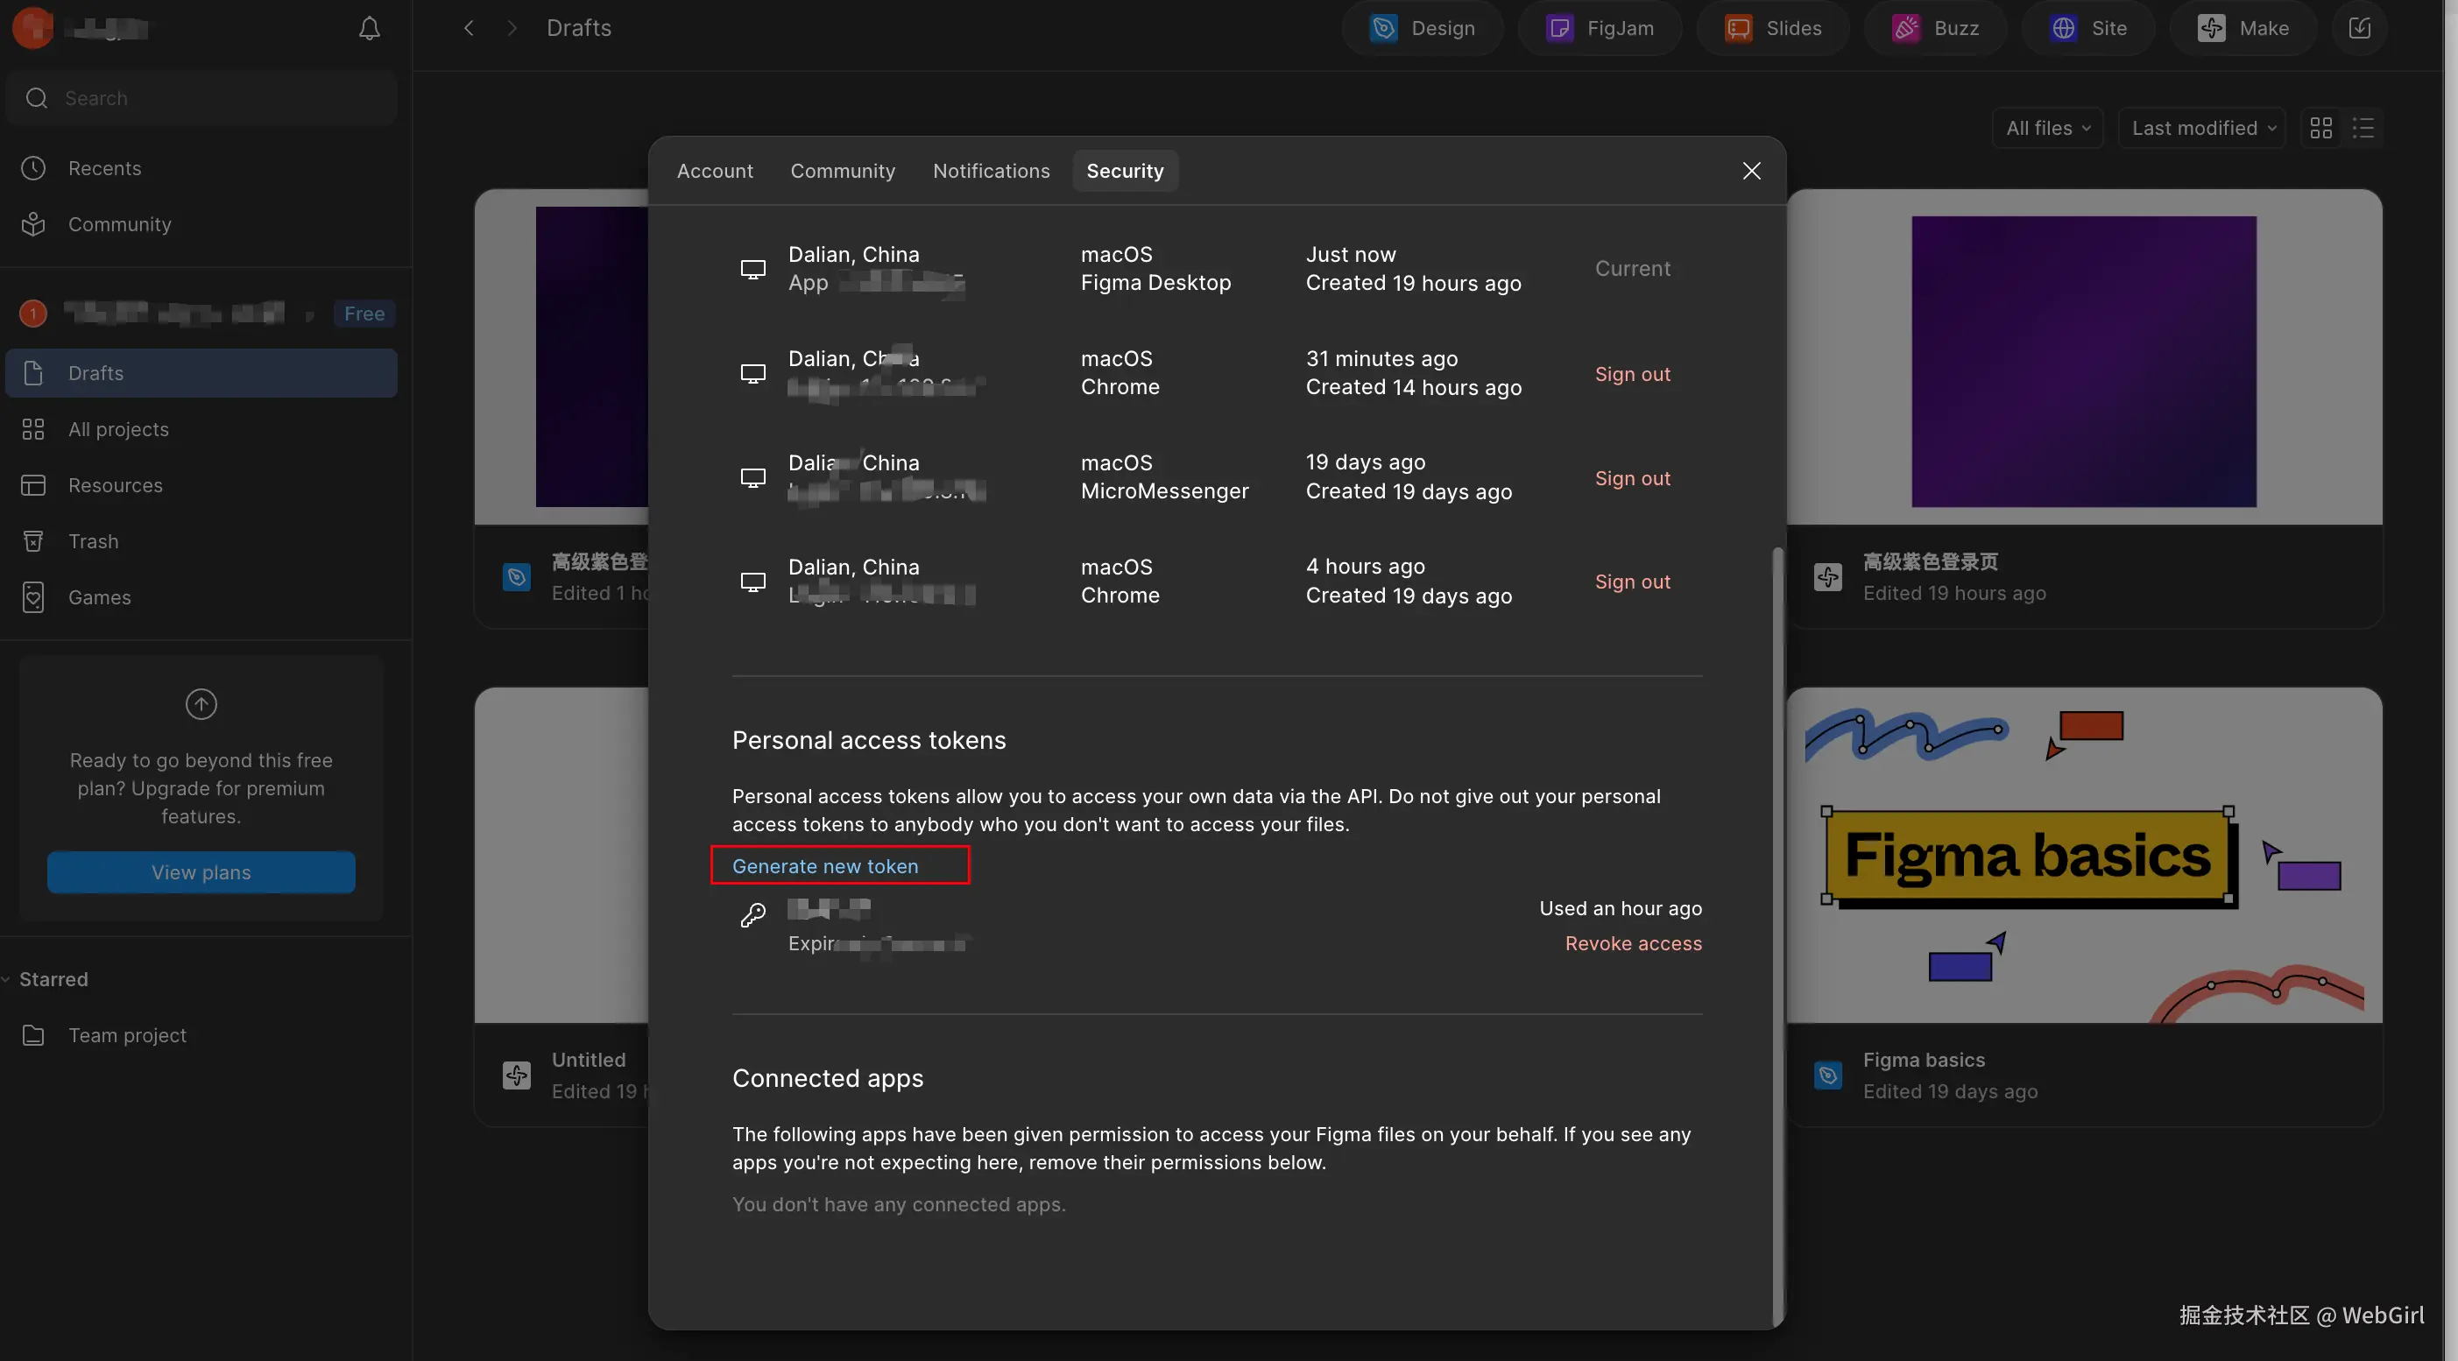Open the Last modified sort dropdown
This screenshot has height=1361, width=2458.
[2202, 128]
